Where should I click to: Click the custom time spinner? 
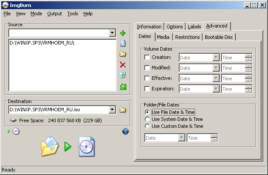click(x=214, y=137)
